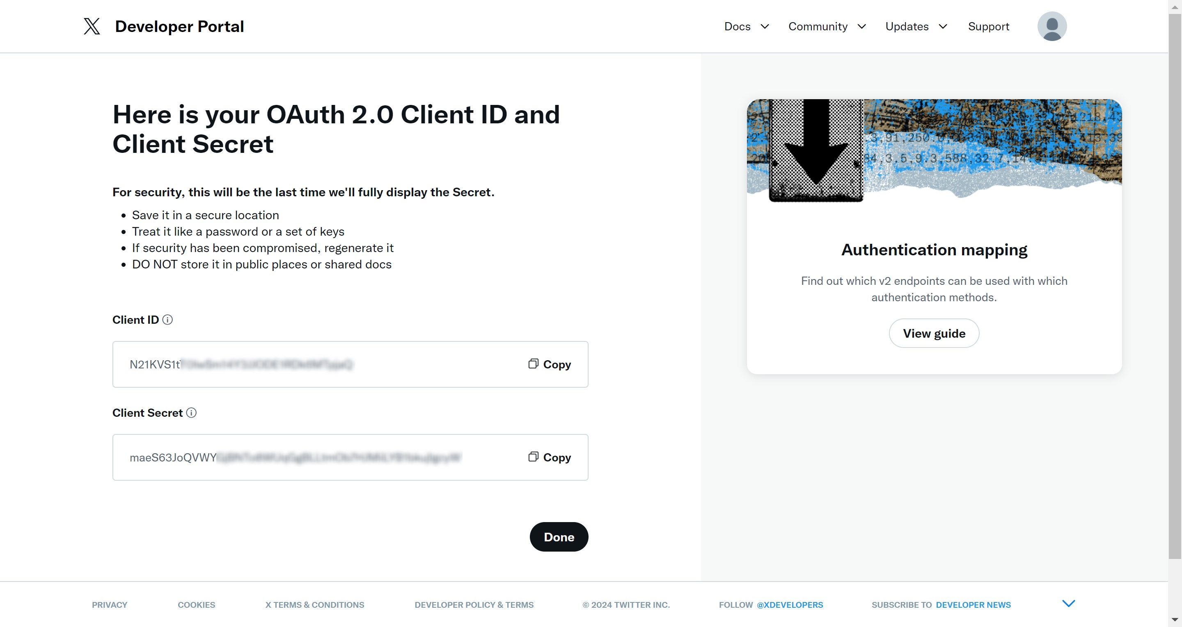This screenshot has width=1182, height=627.
Task: Click the Copy icon for Client Secret
Action: pos(532,457)
